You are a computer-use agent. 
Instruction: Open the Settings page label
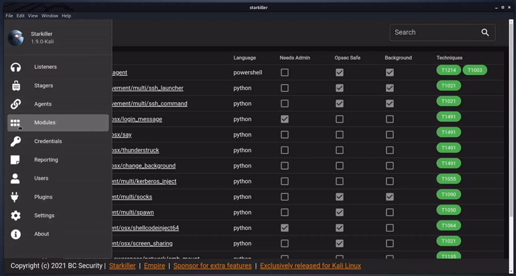tap(44, 215)
